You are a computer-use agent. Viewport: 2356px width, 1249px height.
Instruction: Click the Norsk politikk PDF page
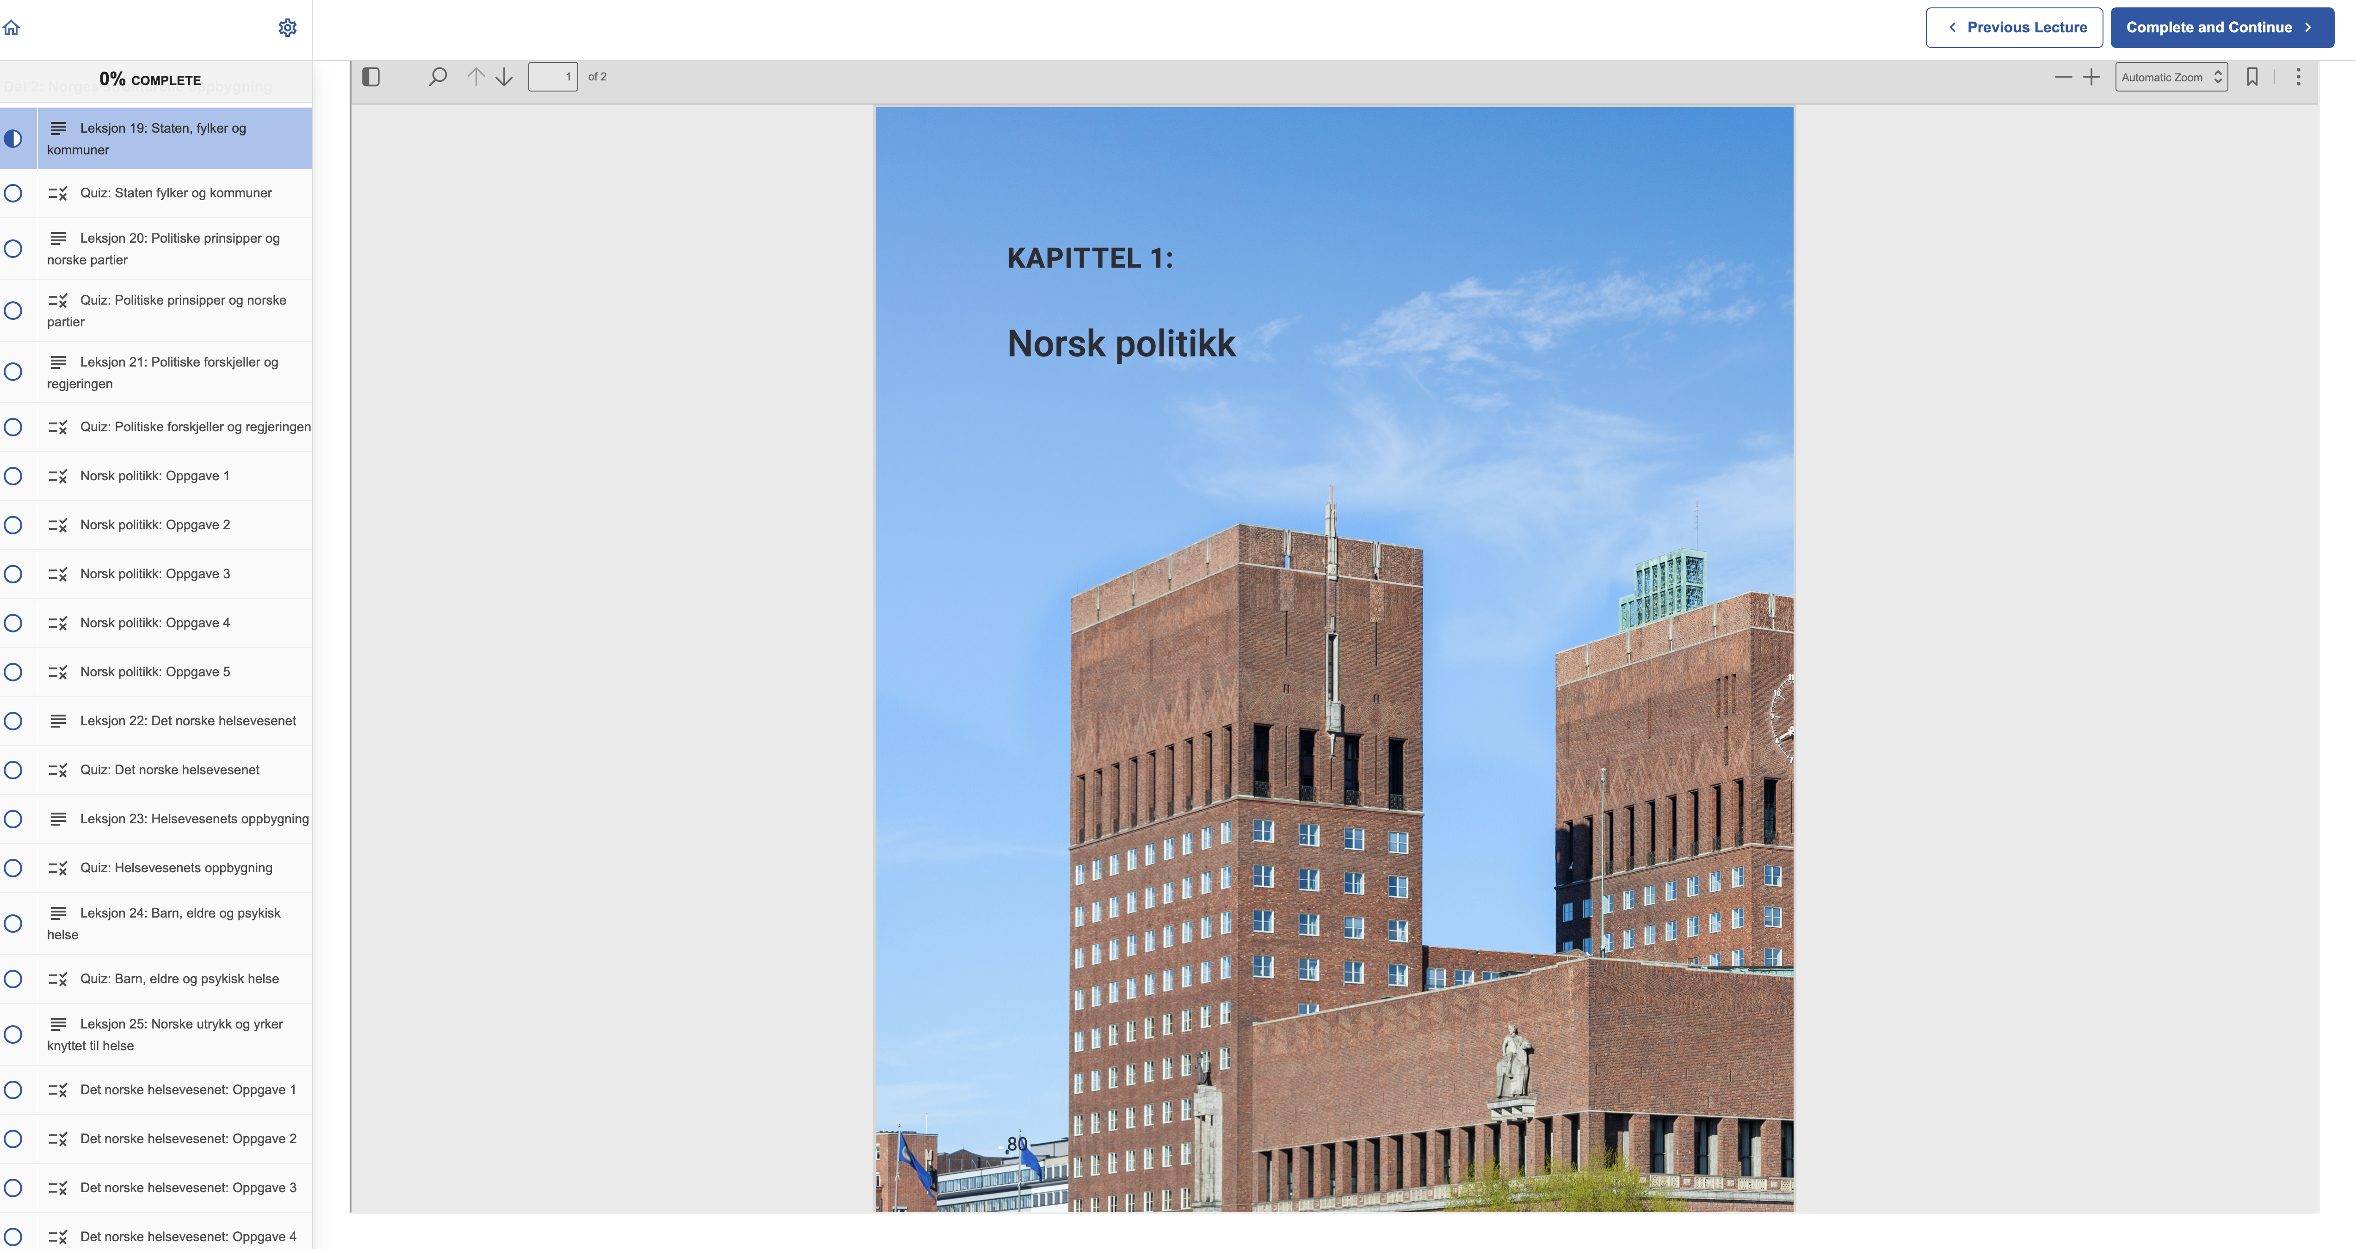pos(1334,659)
